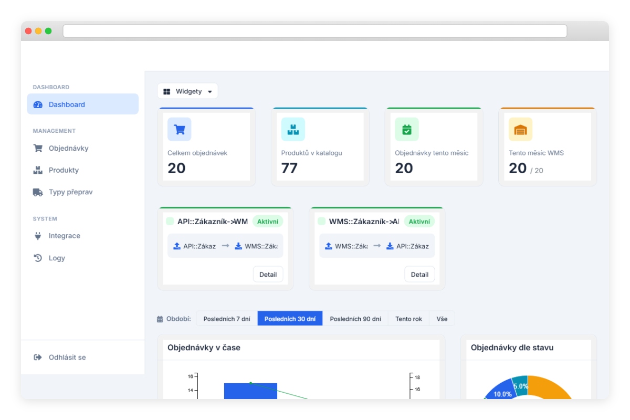Toggle checkbox on API::Zákazník->WM integration card
Screen dimensions: 630x420
tap(170, 222)
